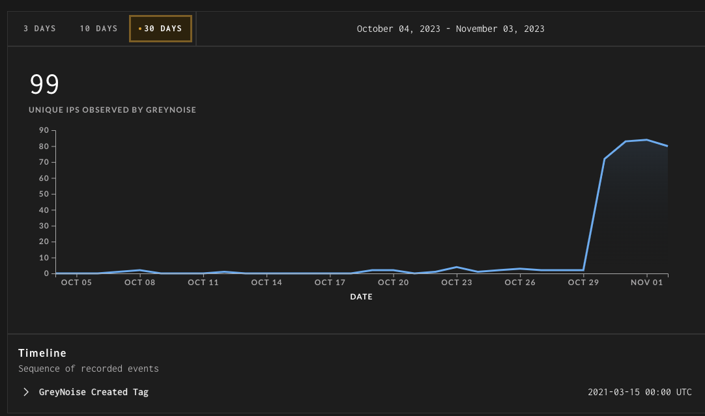Click the OCT 23 data point bump
This screenshot has width=705, height=416.
coord(457,268)
